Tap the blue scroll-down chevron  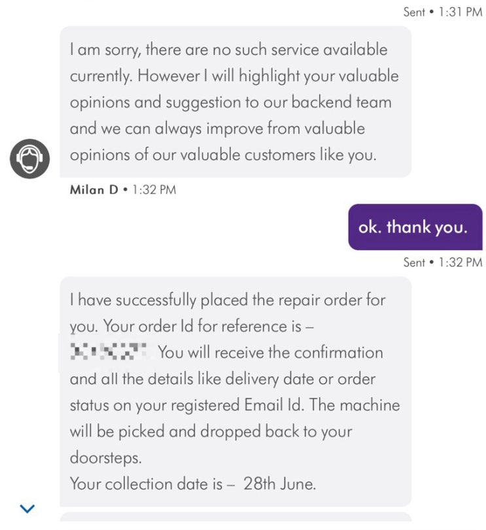[27, 508]
